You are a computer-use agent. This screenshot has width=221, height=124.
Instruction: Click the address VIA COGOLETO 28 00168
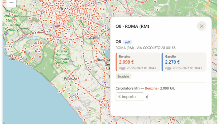pyautogui.click(x=156, y=48)
